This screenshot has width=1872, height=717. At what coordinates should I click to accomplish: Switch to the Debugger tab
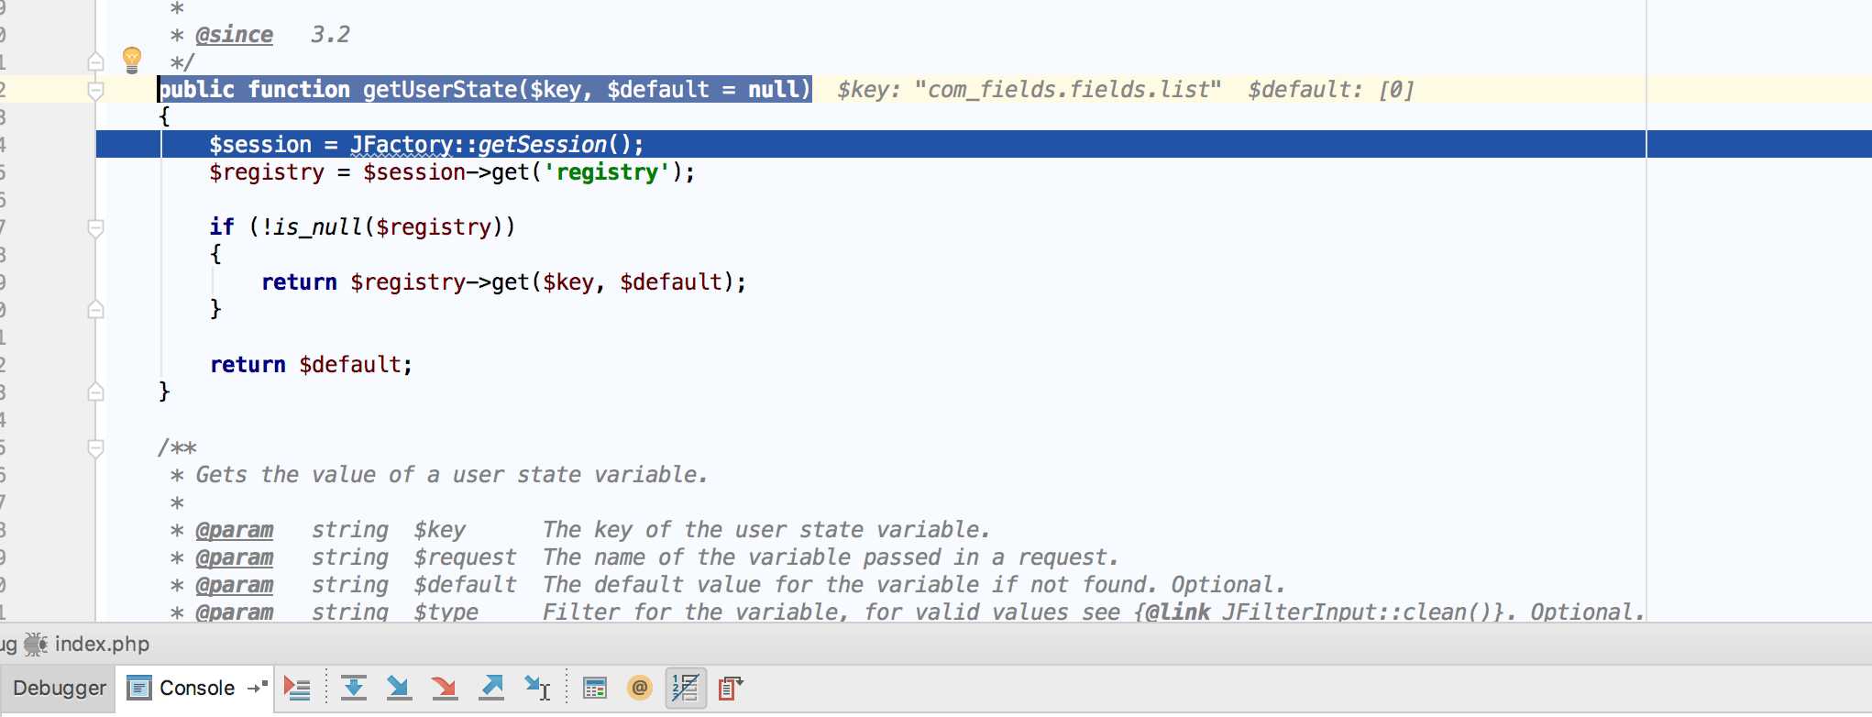click(60, 688)
